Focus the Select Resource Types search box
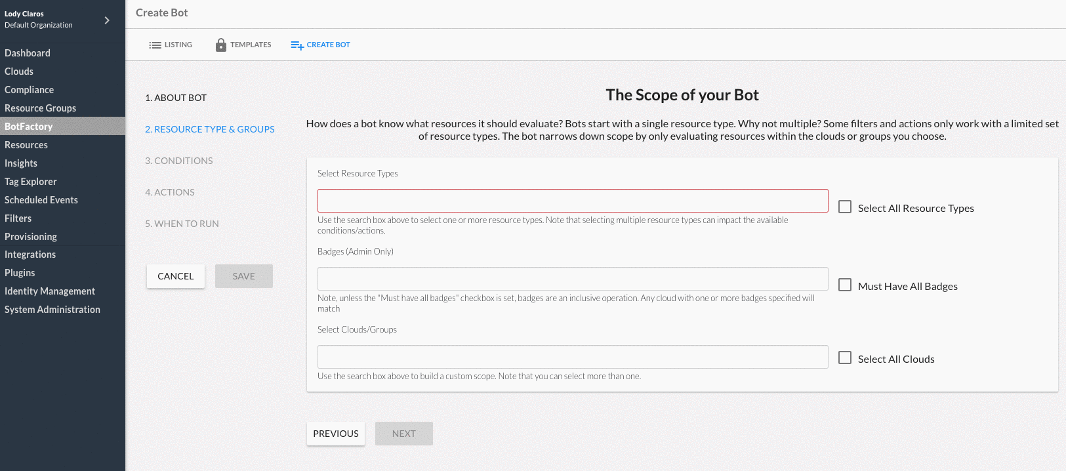This screenshot has height=471, width=1066. point(573,201)
